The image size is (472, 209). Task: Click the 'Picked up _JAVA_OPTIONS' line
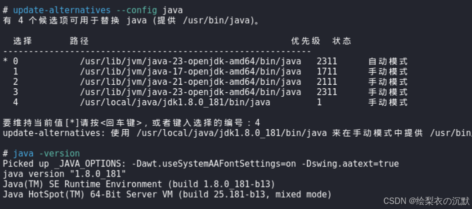click(x=201, y=164)
